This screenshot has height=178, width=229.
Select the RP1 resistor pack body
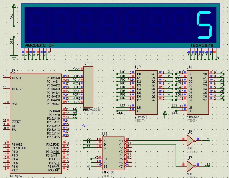[x=88, y=87]
